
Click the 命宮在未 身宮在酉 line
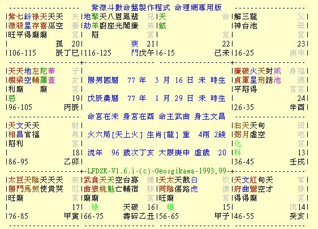point(156,116)
